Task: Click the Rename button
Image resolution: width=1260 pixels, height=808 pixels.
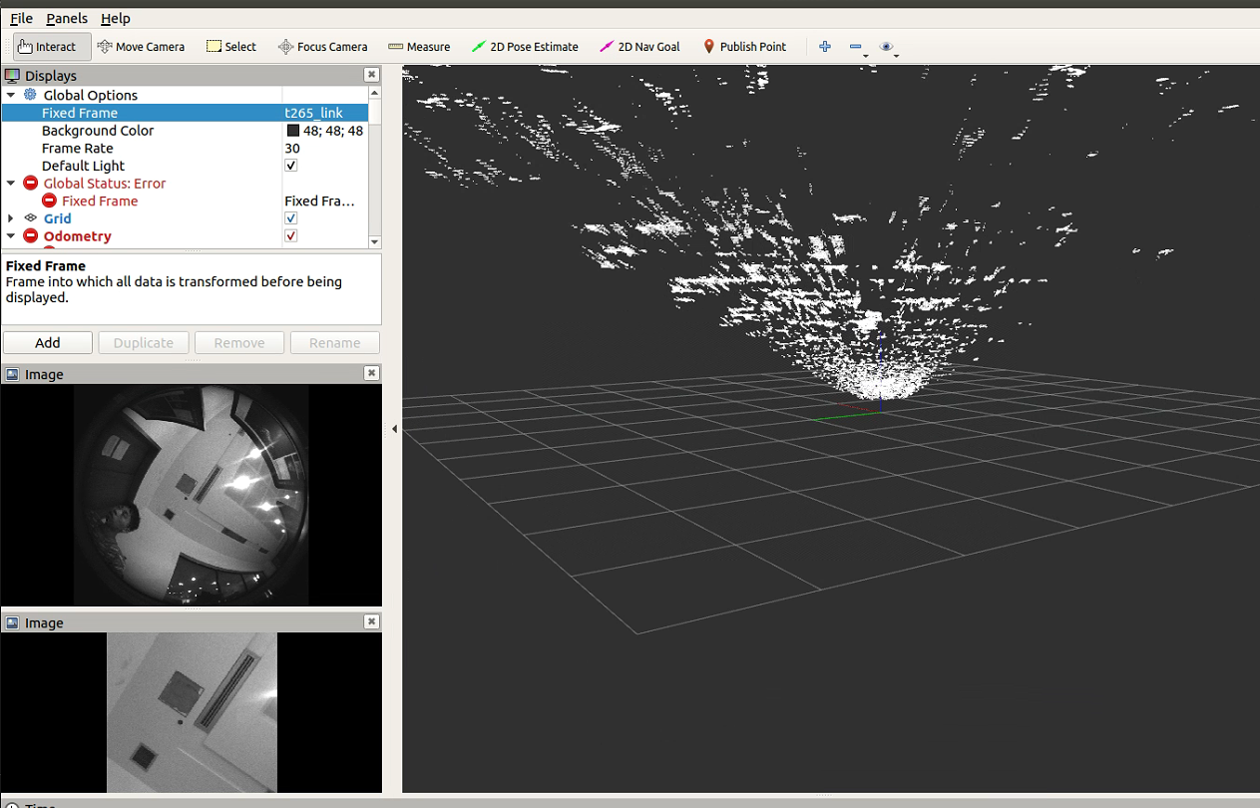Action: [x=335, y=342]
